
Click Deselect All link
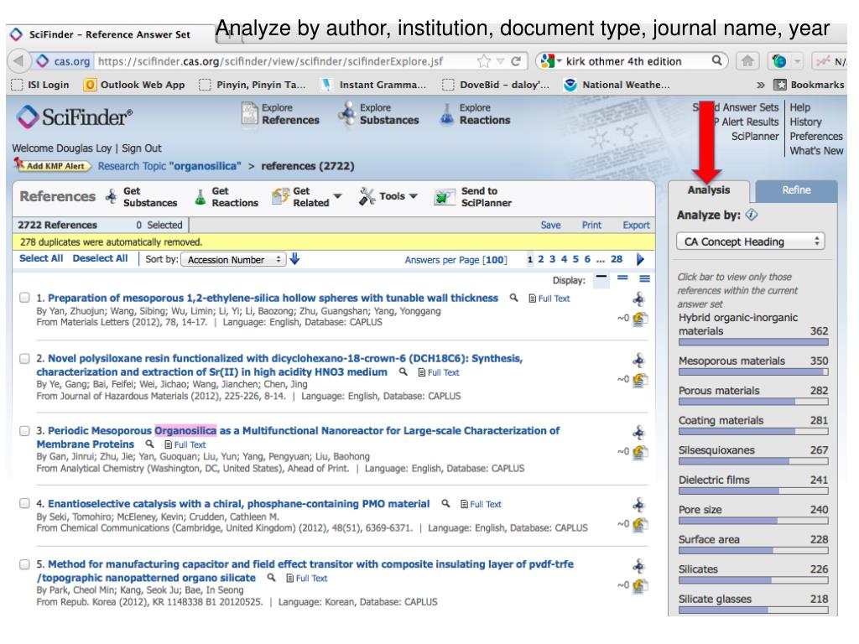pyautogui.click(x=101, y=258)
